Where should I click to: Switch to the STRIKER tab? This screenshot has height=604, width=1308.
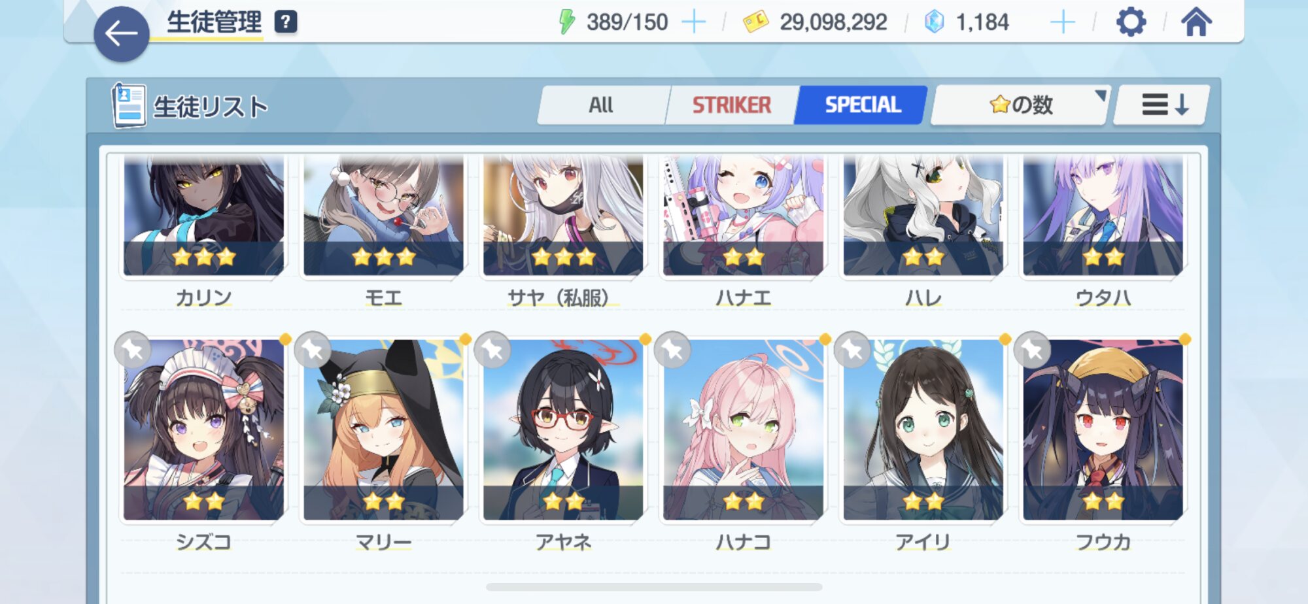(x=732, y=105)
